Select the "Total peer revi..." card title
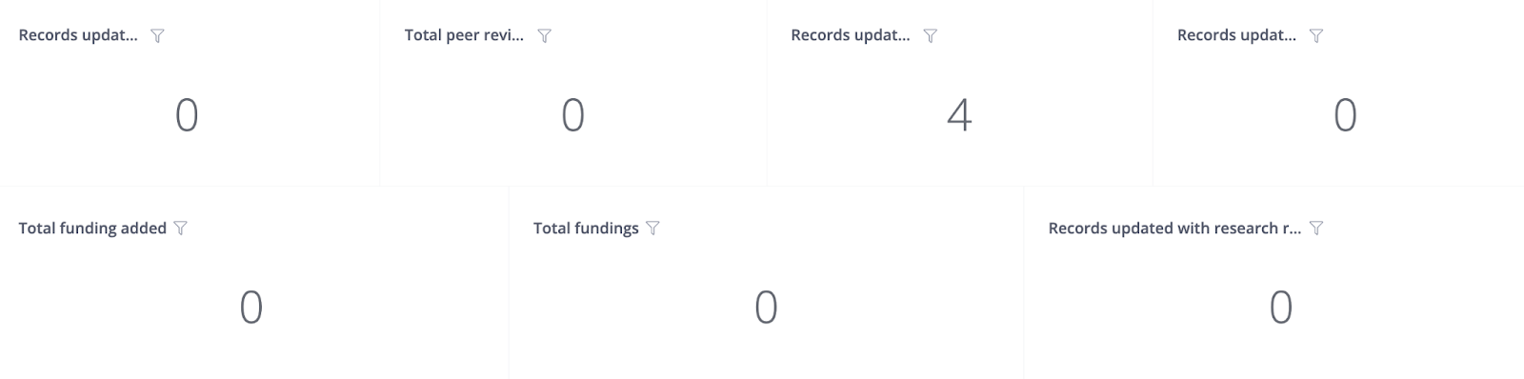Viewport: 1524px width, 379px height. 464,35
